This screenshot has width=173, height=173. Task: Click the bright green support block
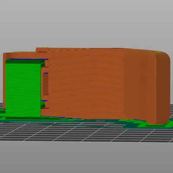23,90
